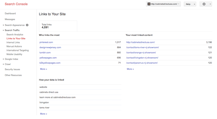
Task: Click More under Who links the most
Action: pyautogui.click(x=43, y=69)
